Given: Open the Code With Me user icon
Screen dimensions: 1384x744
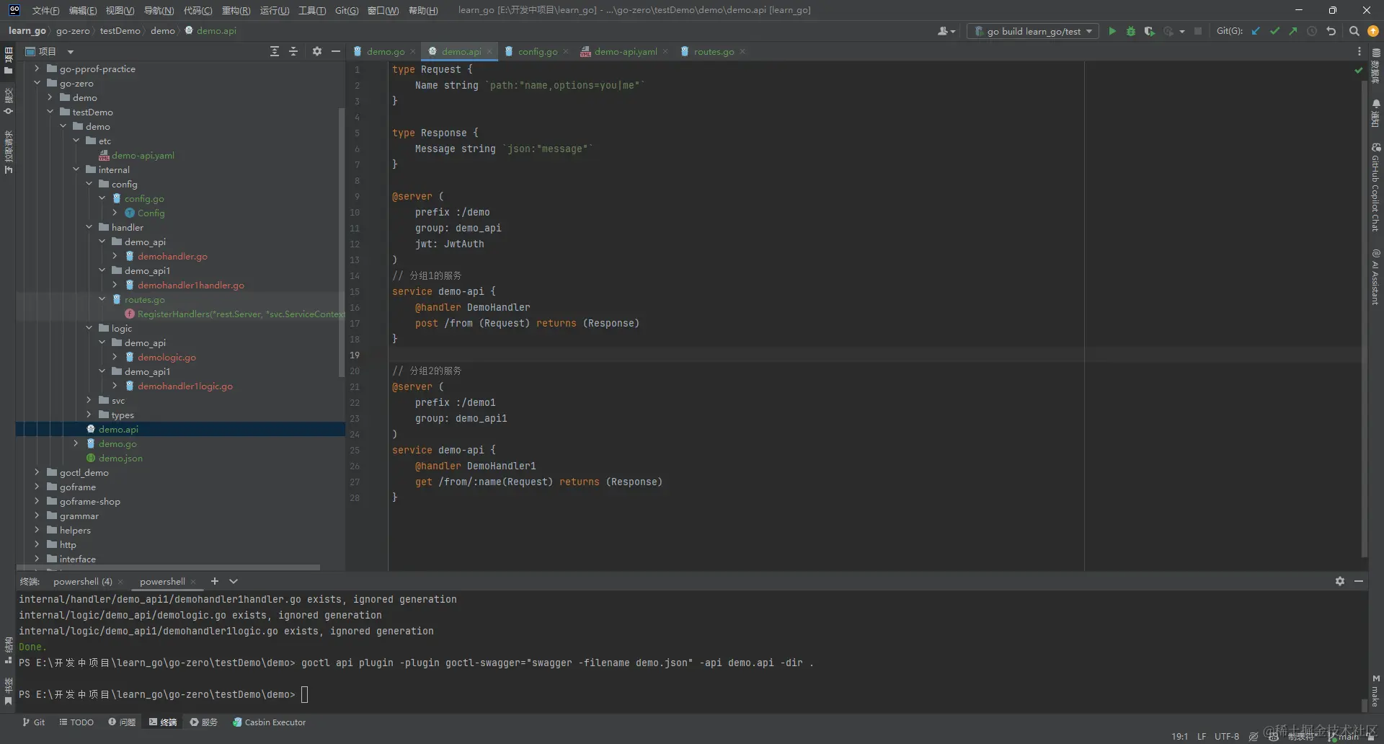Looking at the screenshot, I should pyautogui.click(x=946, y=31).
